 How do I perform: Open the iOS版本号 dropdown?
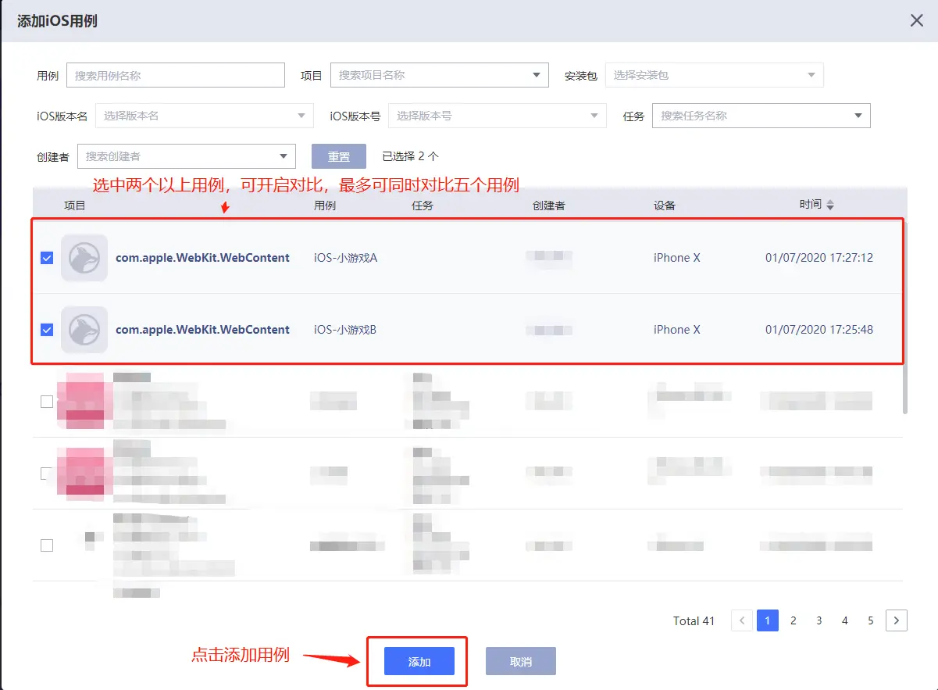498,116
